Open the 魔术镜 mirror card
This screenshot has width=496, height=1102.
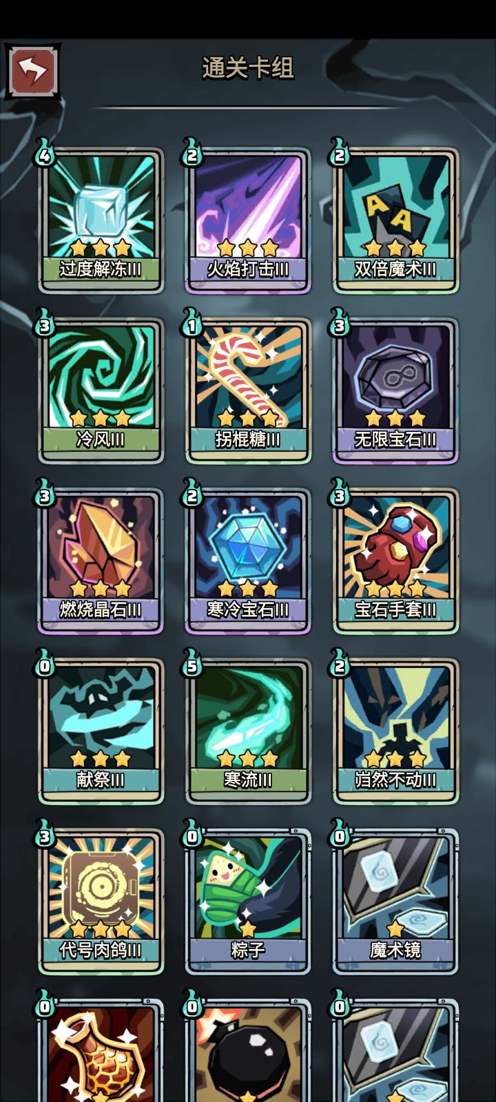[395, 901]
